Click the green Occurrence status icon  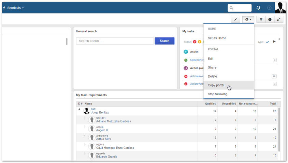(x=186, y=60)
